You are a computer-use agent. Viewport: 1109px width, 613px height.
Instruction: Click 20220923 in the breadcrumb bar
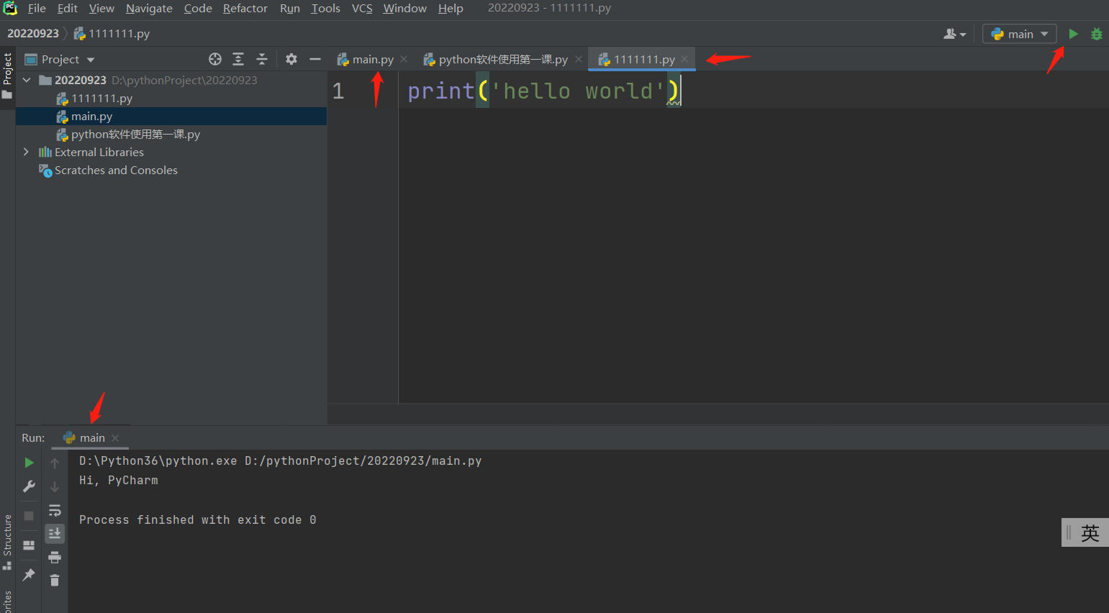(33, 33)
